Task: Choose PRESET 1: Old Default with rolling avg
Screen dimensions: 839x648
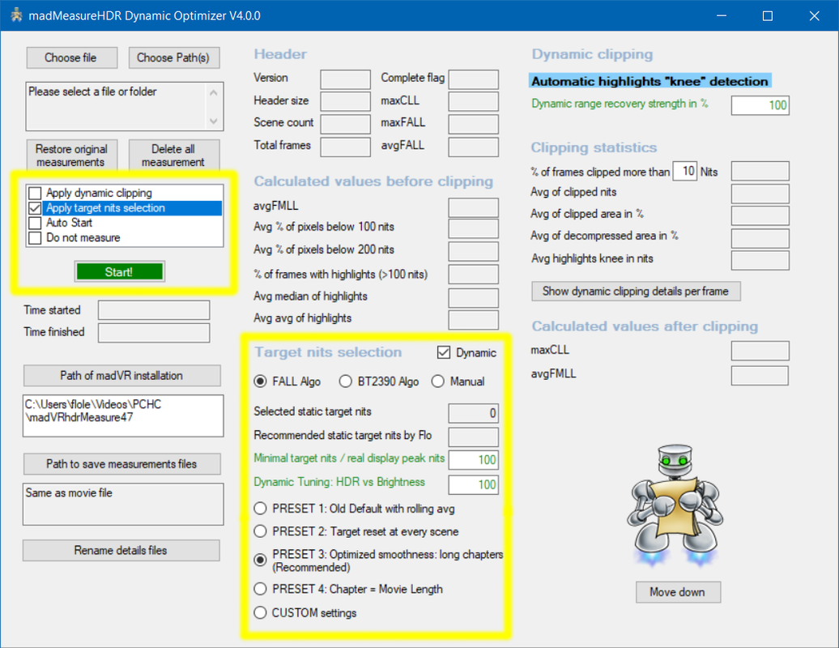Action: click(261, 509)
